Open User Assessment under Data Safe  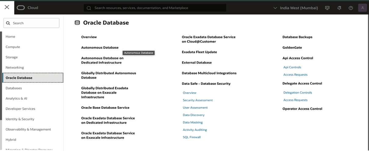click(x=195, y=108)
